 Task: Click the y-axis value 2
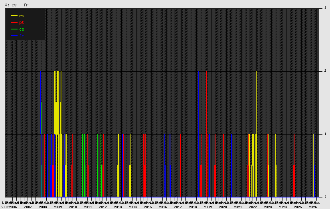point(325,71)
